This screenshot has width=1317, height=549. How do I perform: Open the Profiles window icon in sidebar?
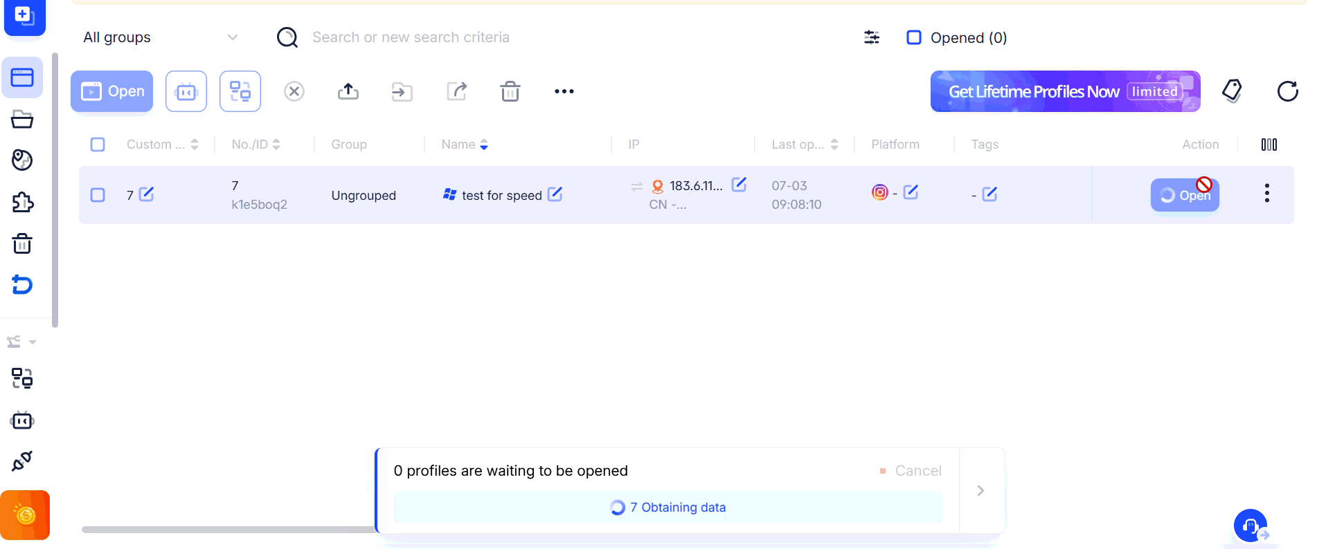[22, 77]
